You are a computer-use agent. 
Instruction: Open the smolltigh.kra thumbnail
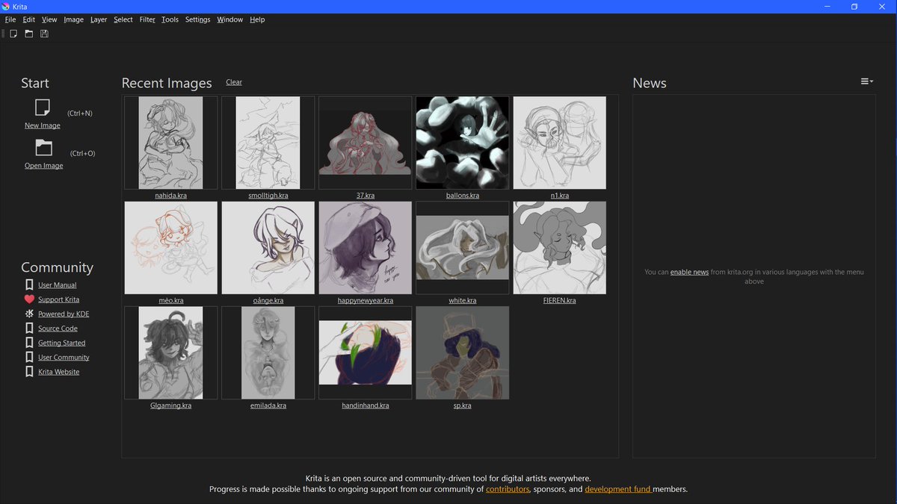point(268,143)
